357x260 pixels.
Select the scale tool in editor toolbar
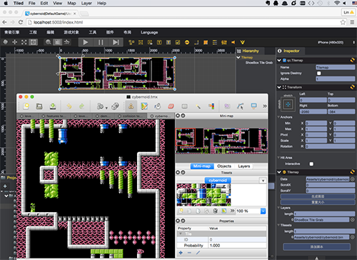[x=24, y=42]
